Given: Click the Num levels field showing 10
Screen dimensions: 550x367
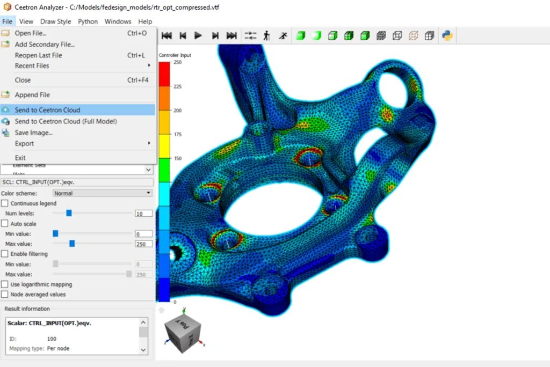Looking at the screenshot, I should click(144, 214).
